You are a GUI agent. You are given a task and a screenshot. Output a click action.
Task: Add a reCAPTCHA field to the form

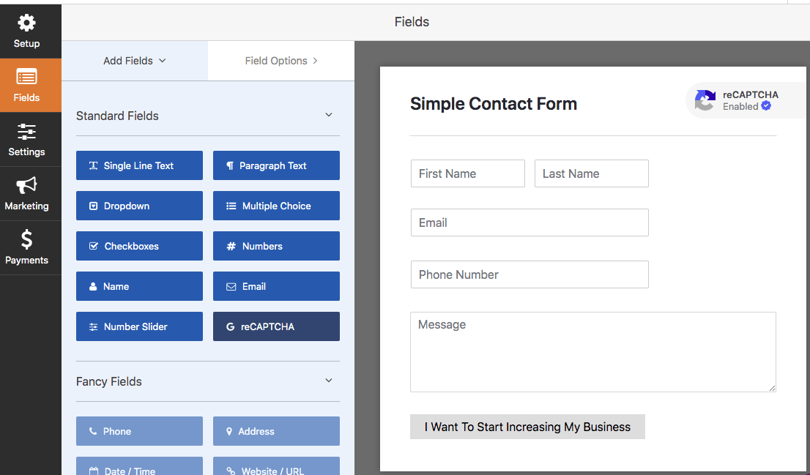click(x=276, y=326)
